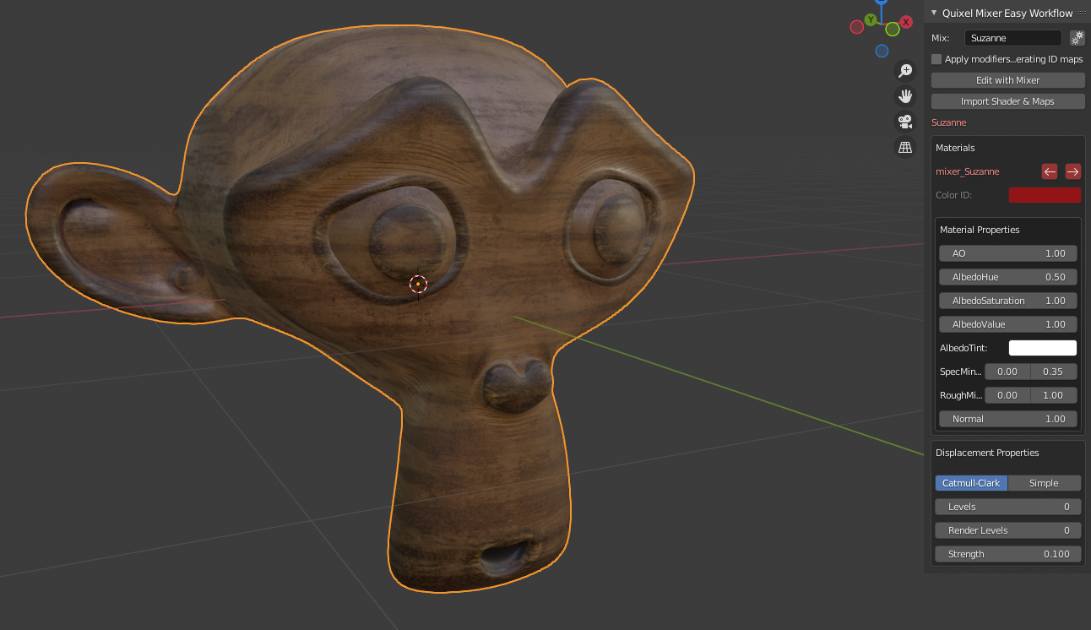Viewport: 1091px width, 630px height.
Task: Click the Material Properties heading
Action: coord(980,230)
